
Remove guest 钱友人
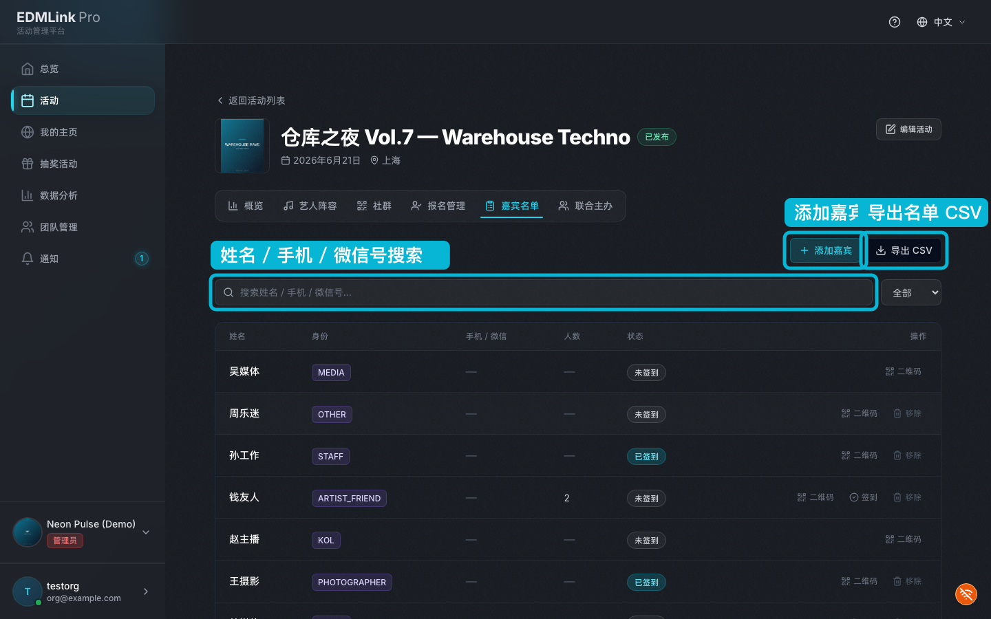tap(907, 497)
